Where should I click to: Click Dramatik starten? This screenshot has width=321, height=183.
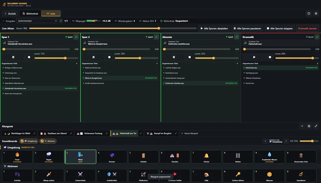pos(308,28)
